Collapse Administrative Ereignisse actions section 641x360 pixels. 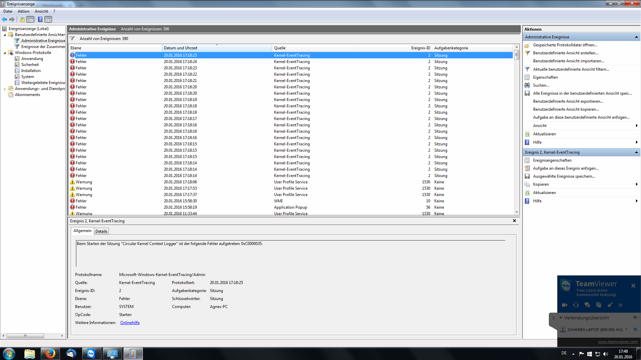(636, 37)
